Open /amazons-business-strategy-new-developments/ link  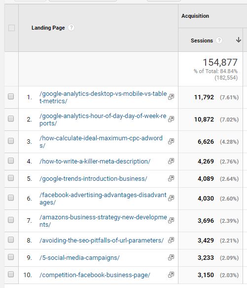point(103,221)
